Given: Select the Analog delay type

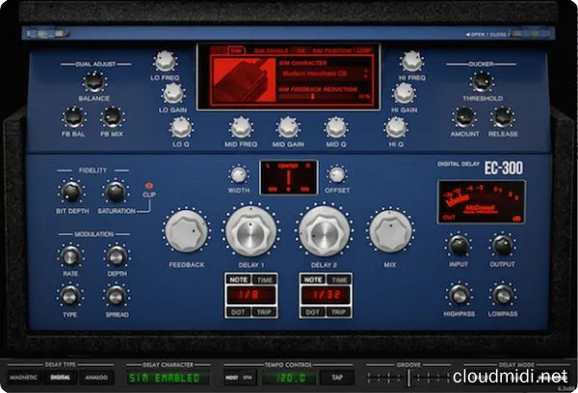Looking at the screenshot, I should [95, 378].
